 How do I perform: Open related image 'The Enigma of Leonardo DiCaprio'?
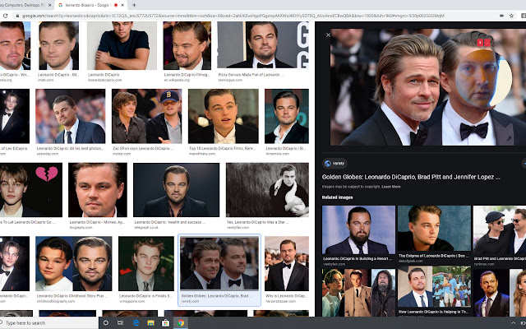point(434,230)
